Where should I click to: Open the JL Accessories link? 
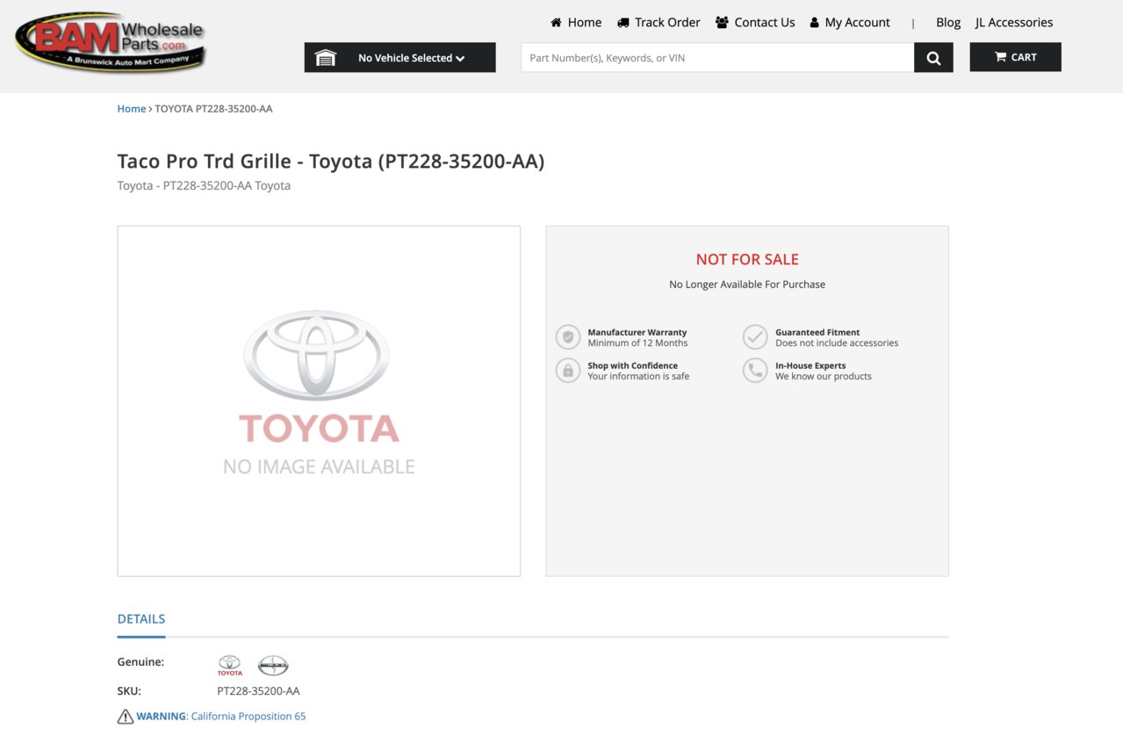click(1014, 23)
